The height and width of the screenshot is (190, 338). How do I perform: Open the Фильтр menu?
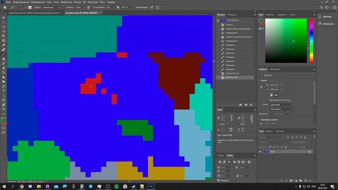point(78,2)
